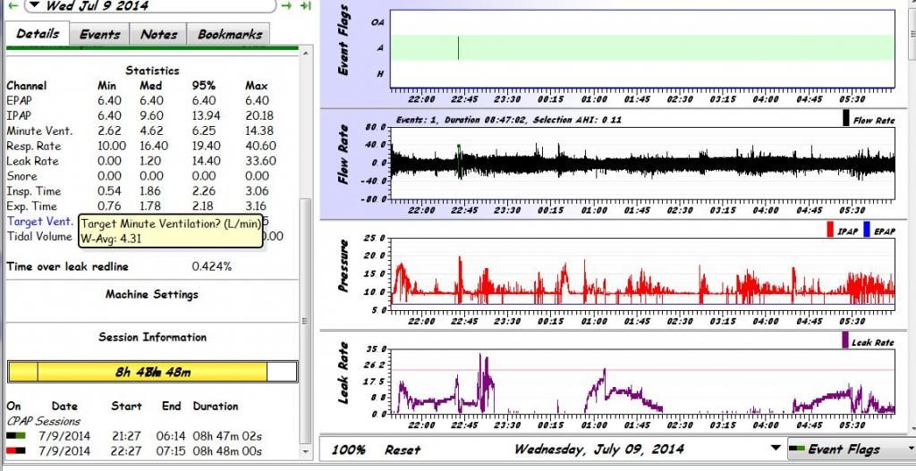Open the Notes tab

[158, 34]
